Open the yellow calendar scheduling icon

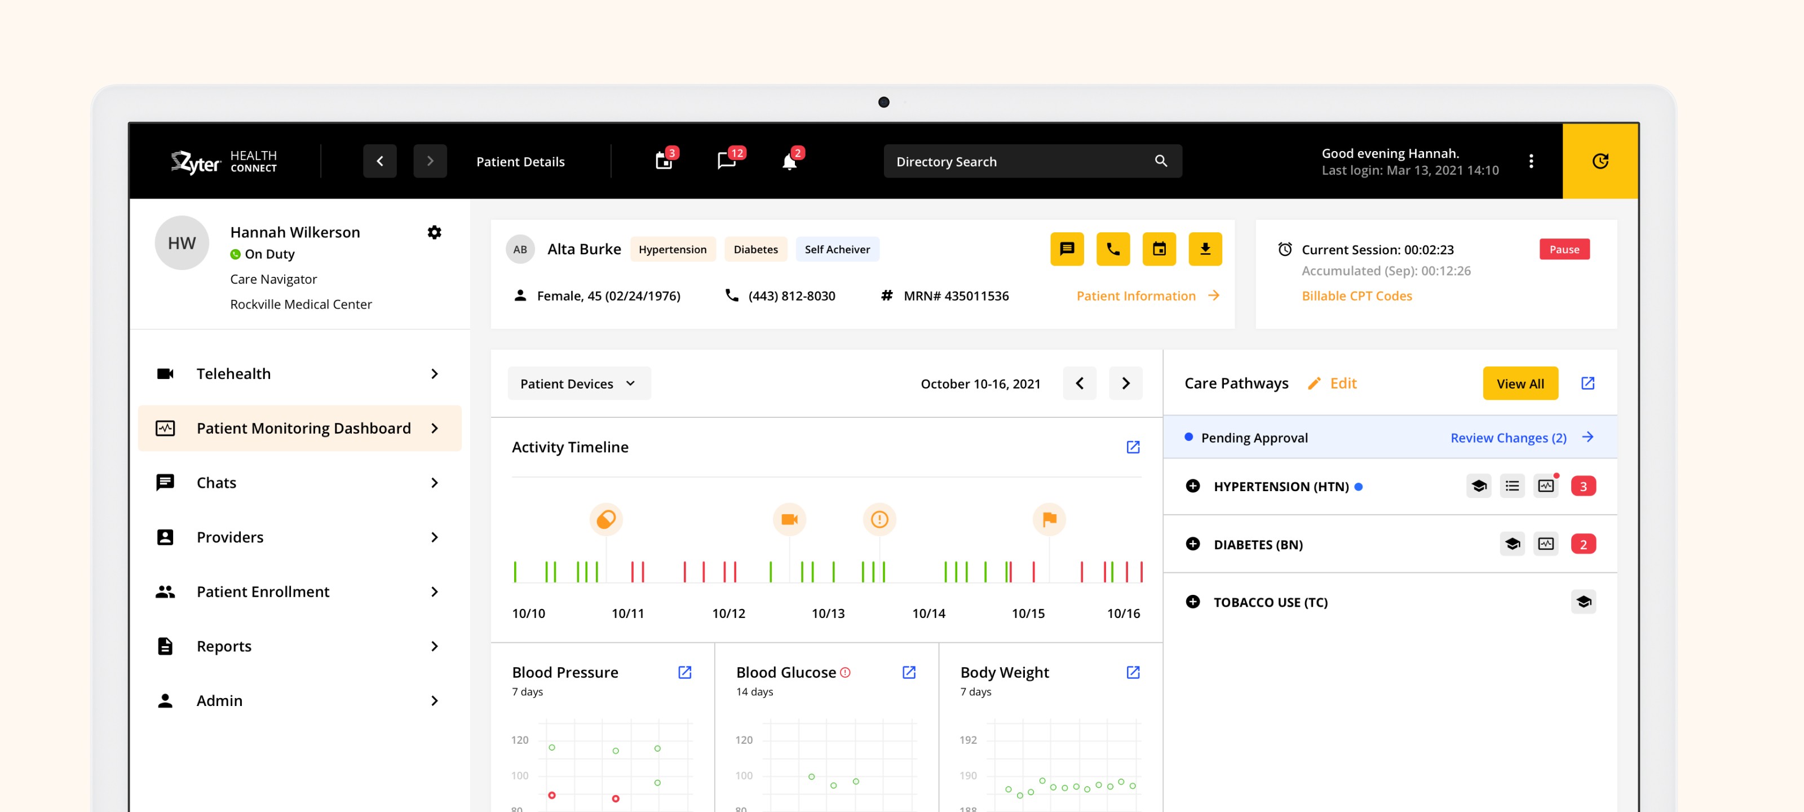coord(1159,249)
